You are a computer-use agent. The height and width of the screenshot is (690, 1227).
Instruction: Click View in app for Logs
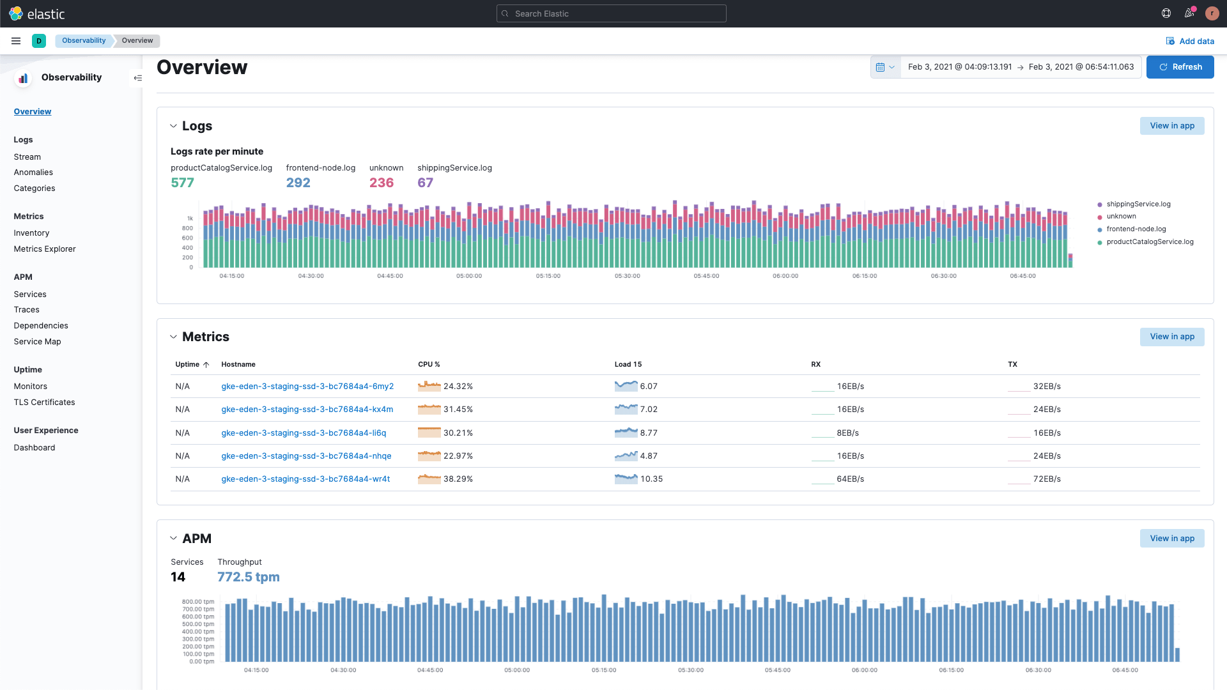pos(1171,126)
